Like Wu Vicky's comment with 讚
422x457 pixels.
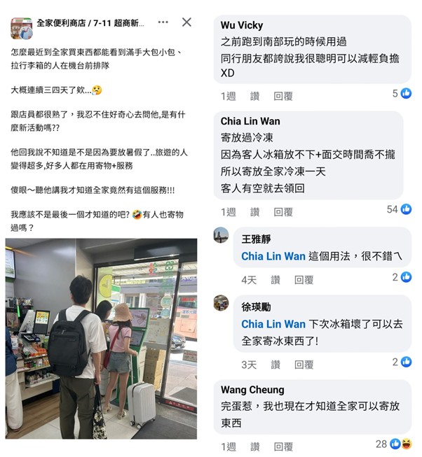[x=254, y=96]
